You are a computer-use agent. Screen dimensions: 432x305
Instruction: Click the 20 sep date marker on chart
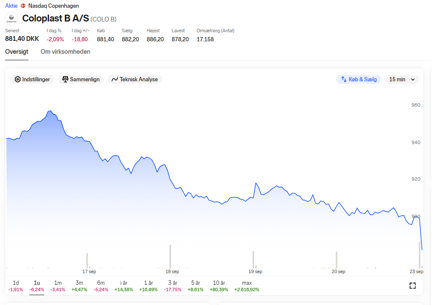(x=338, y=271)
